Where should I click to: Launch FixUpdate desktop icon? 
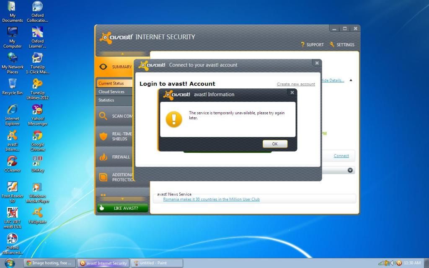[37, 216]
